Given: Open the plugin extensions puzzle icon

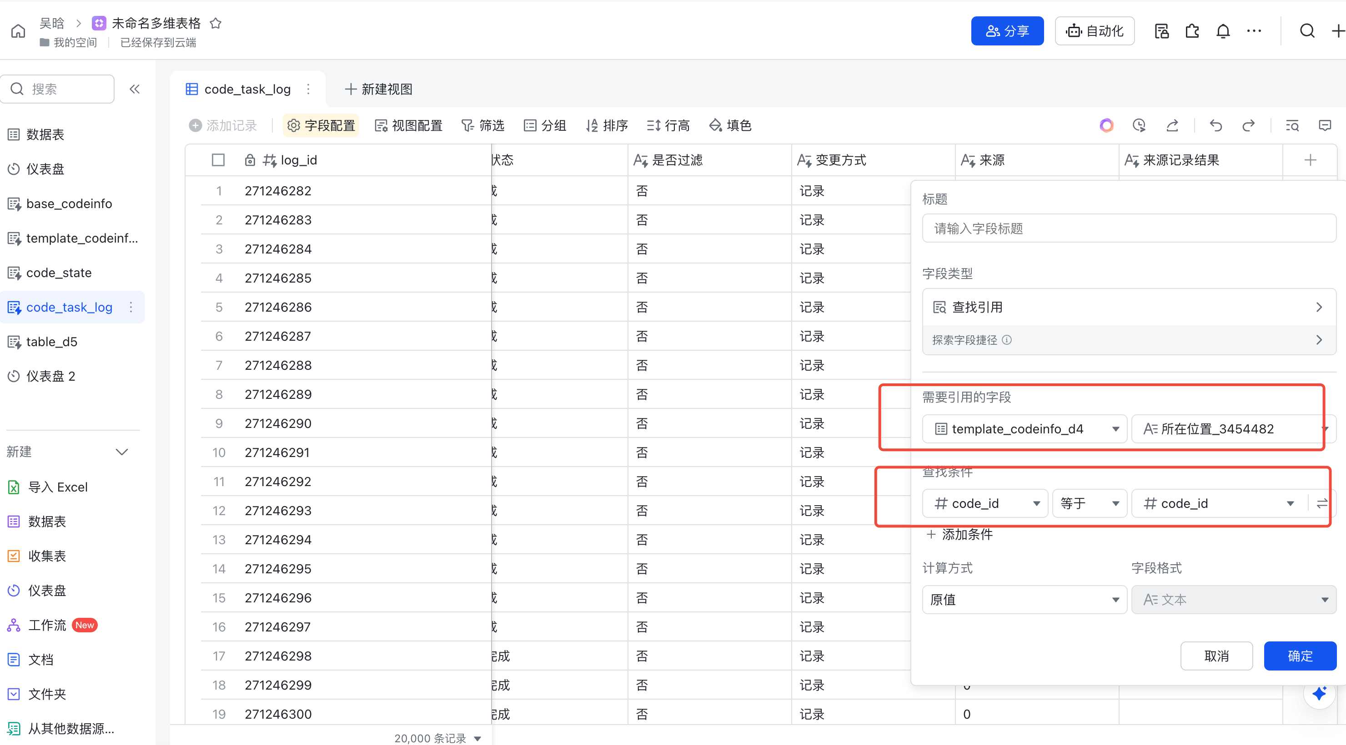Looking at the screenshot, I should [1192, 31].
